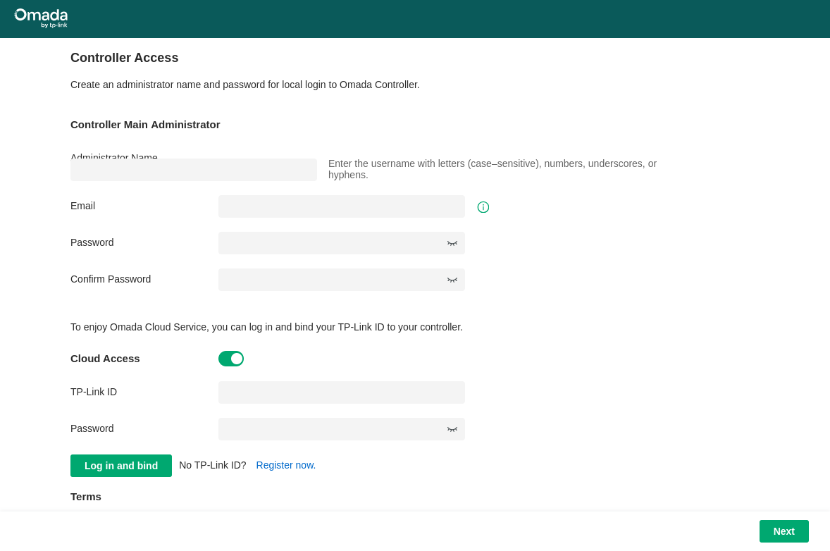Image resolution: width=830 pixels, height=551 pixels.
Task: Focus the Administrator Name input field
Action: point(194,170)
